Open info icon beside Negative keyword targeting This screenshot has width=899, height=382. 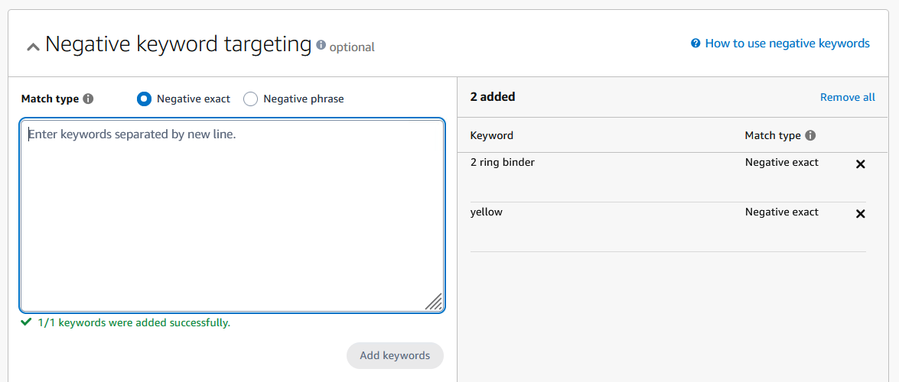click(321, 44)
